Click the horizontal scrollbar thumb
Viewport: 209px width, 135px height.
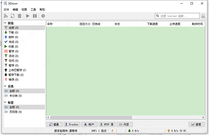91,117
